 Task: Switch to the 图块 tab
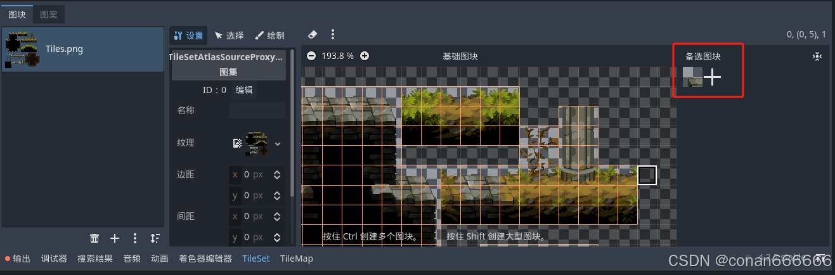click(x=16, y=13)
